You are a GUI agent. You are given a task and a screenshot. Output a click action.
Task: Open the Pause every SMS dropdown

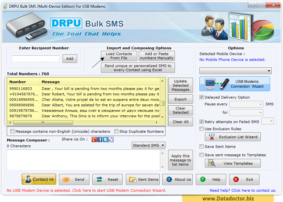[246, 104]
